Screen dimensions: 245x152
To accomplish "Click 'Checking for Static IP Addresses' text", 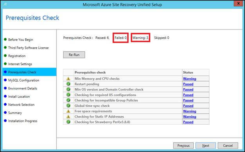I will tap(99, 116).
